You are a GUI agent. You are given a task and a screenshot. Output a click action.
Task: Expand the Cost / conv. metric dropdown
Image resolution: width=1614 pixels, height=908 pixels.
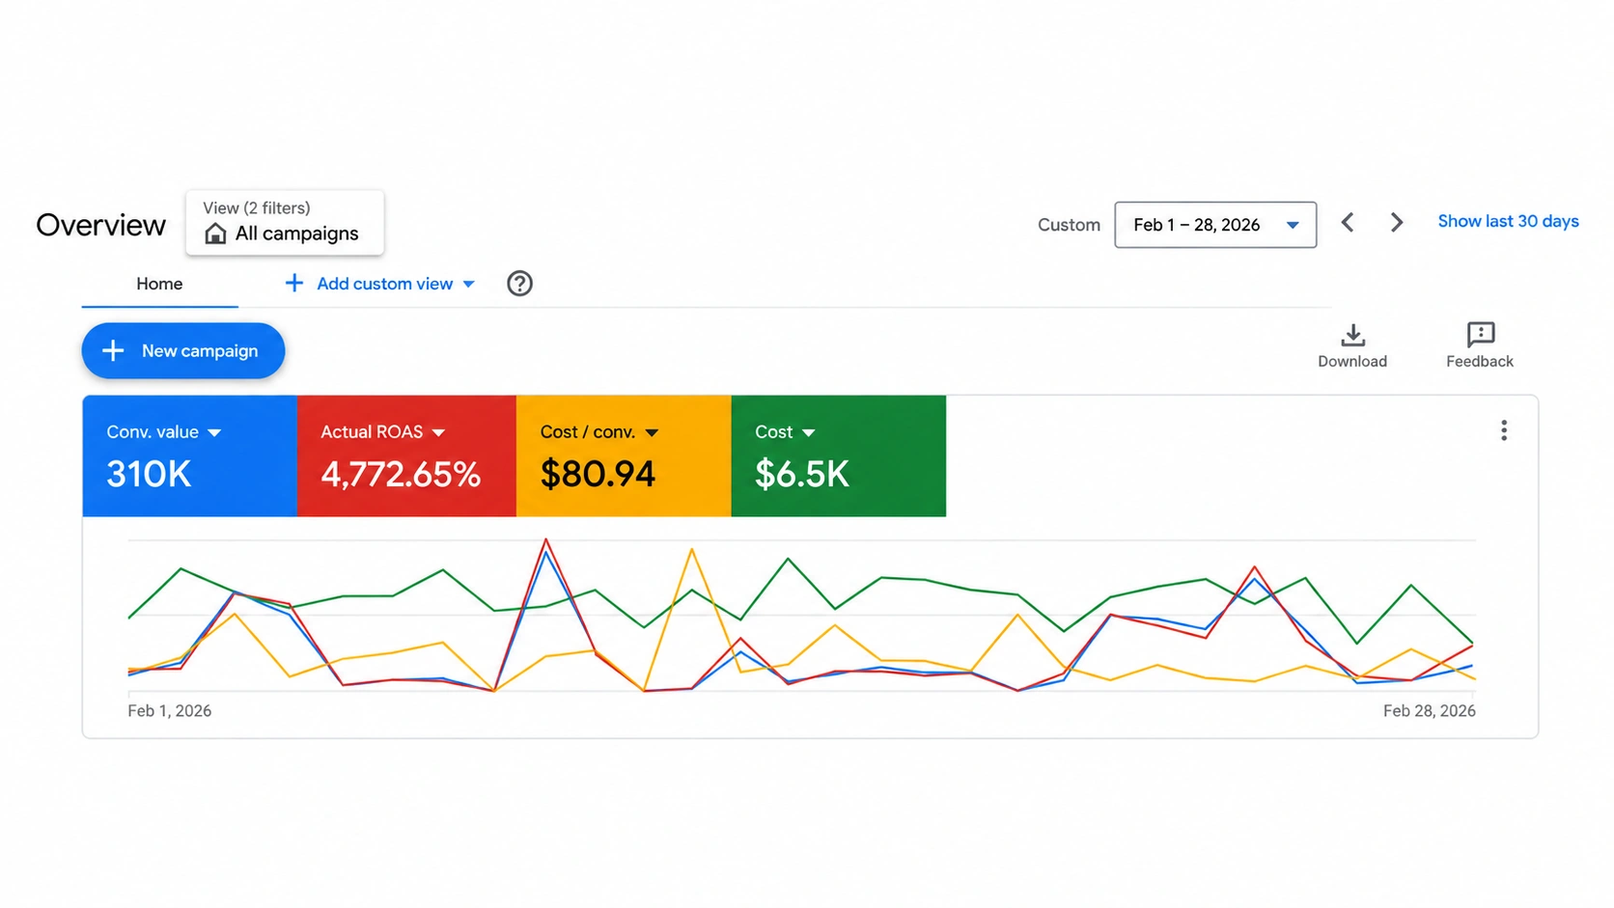tap(652, 433)
